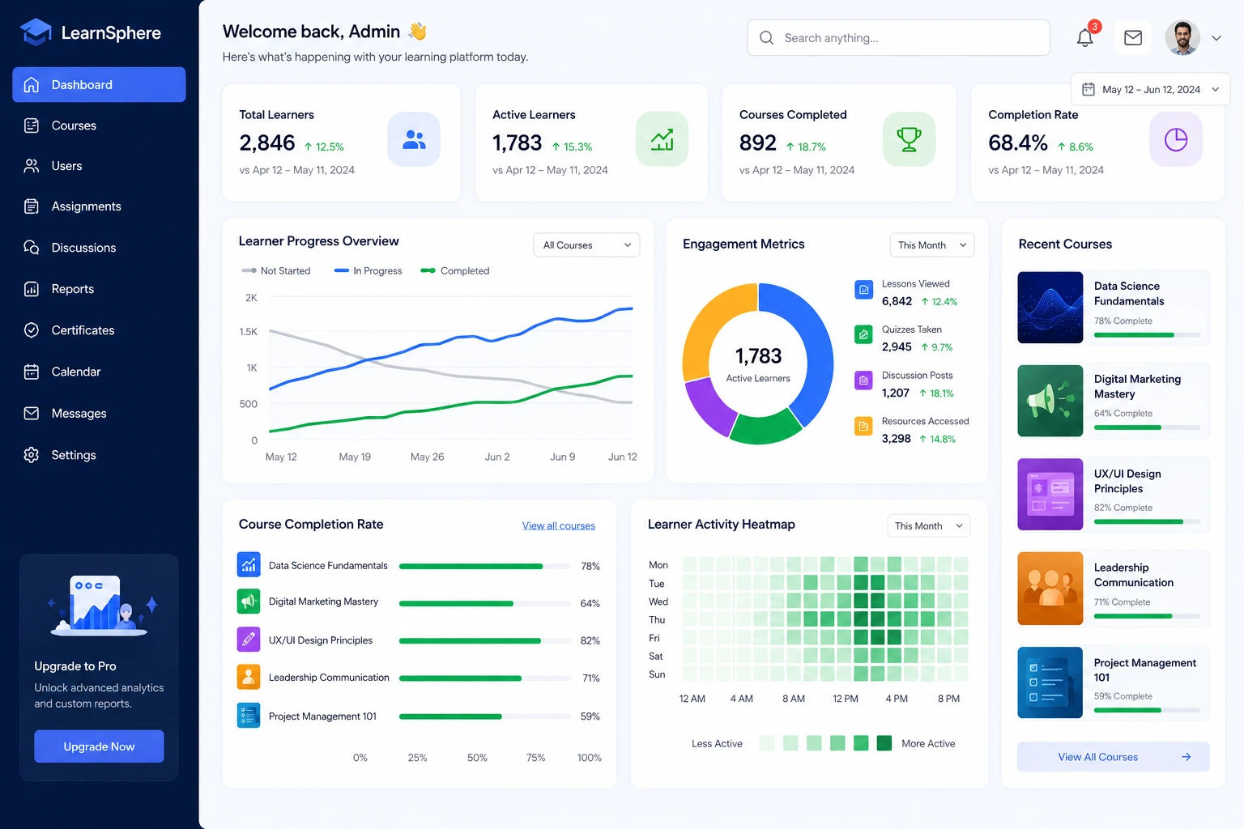The image size is (1244, 829).
Task: Click UX/UI Design Principles pen row icon
Action: point(249,640)
